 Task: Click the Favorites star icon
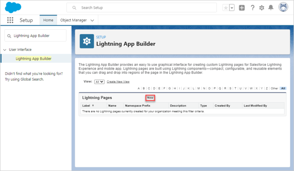(226, 8)
